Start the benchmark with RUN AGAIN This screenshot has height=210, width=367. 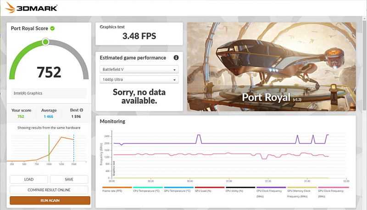tap(50, 200)
